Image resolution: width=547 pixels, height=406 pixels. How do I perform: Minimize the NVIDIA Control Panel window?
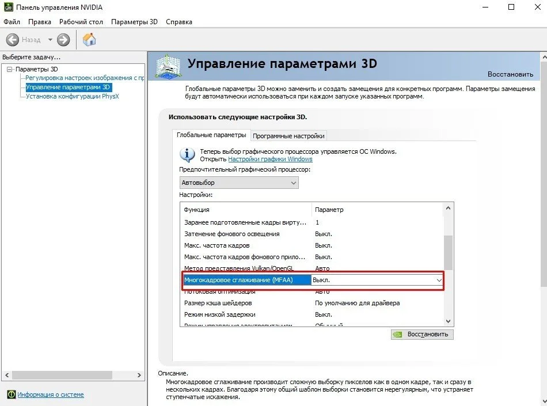[485, 7]
